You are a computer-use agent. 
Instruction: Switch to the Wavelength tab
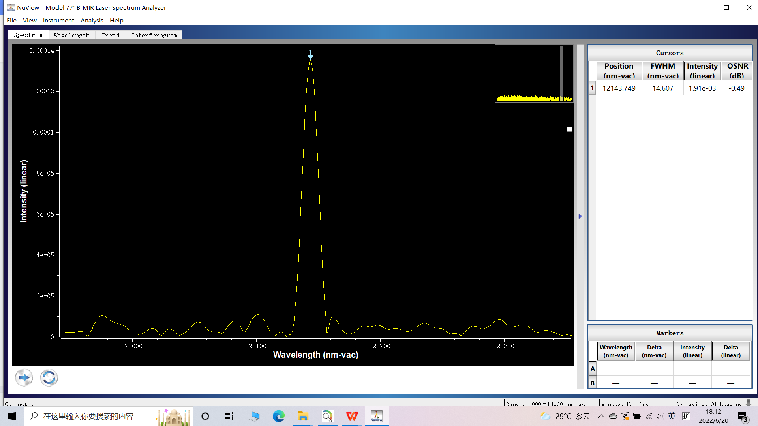tap(72, 35)
